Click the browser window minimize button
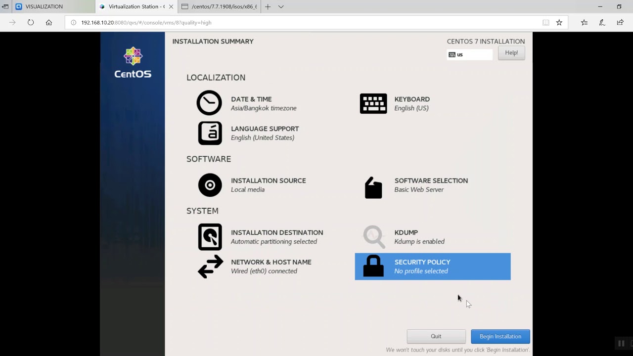The height and width of the screenshot is (356, 633). pos(600,6)
